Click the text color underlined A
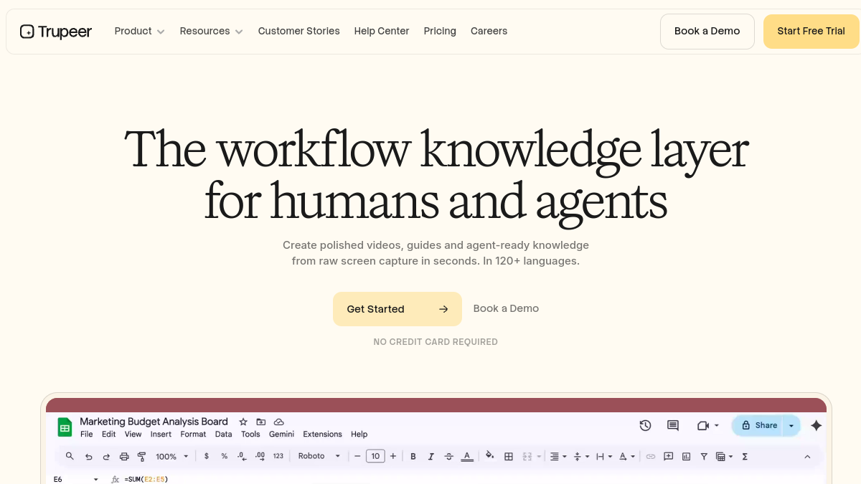 click(467, 456)
